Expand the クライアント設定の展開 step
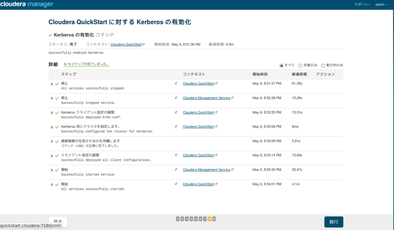 (52, 156)
